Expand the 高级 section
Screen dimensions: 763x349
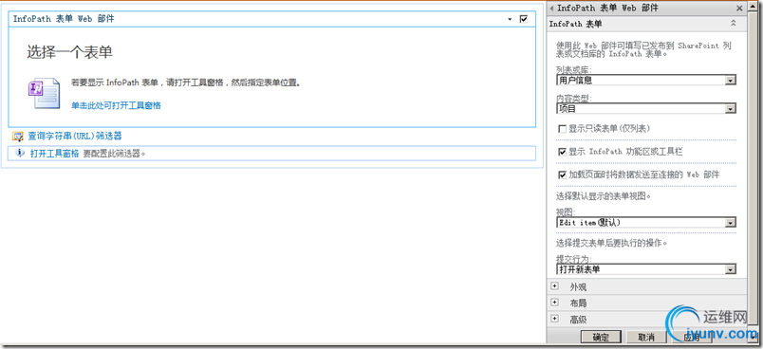554,319
